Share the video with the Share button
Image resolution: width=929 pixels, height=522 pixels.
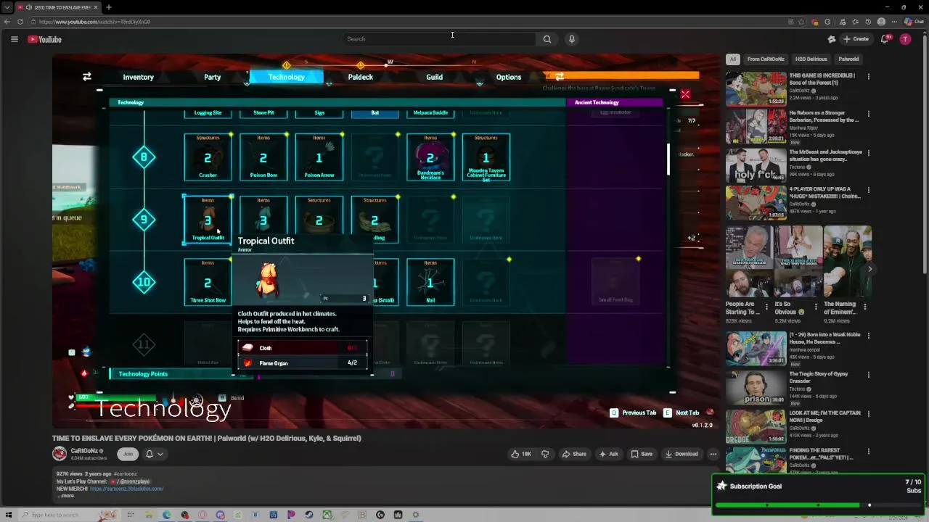point(574,454)
